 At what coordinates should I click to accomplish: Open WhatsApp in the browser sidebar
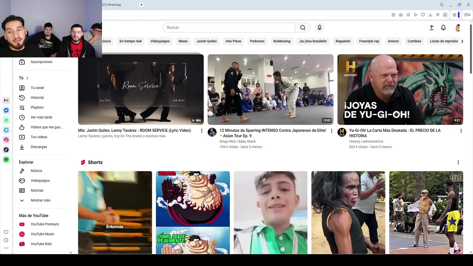pos(6,120)
